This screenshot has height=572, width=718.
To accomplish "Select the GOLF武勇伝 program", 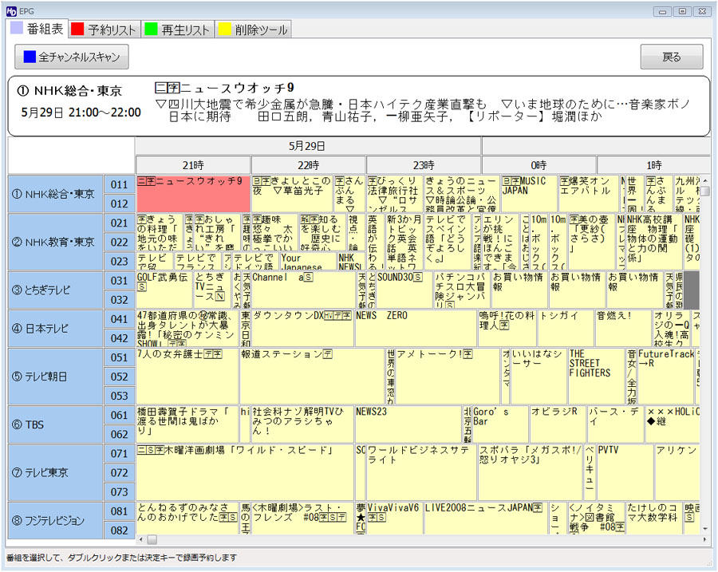I will [164, 290].
